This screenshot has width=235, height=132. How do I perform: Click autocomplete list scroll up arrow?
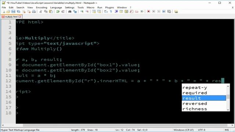[x=228, y=87]
